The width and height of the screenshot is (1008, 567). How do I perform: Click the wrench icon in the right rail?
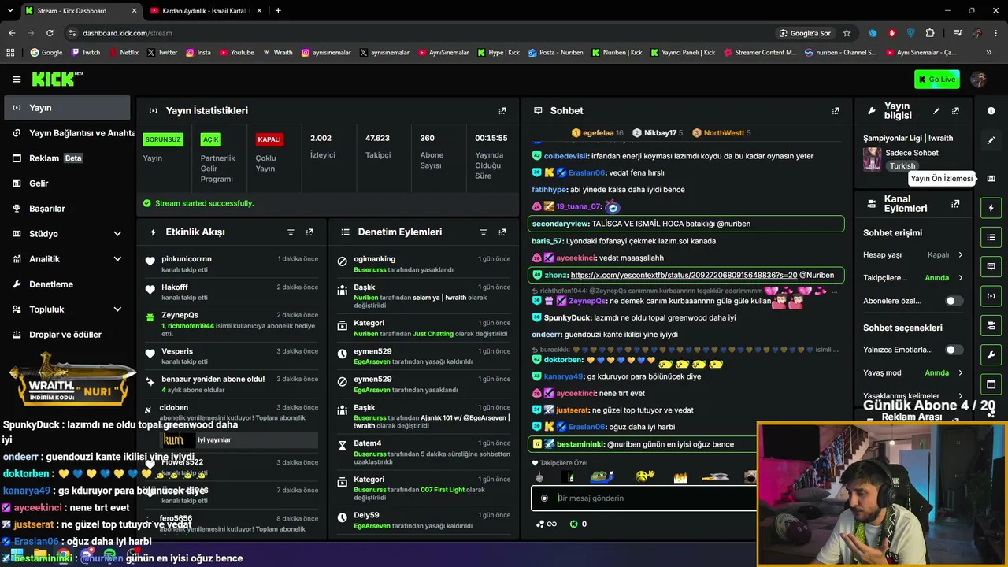(x=991, y=355)
